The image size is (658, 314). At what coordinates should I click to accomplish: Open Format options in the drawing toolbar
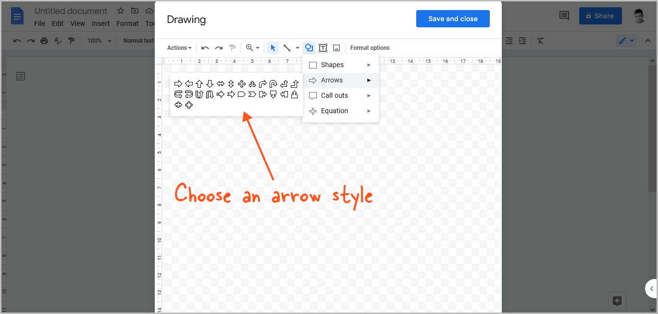[370, 47]
